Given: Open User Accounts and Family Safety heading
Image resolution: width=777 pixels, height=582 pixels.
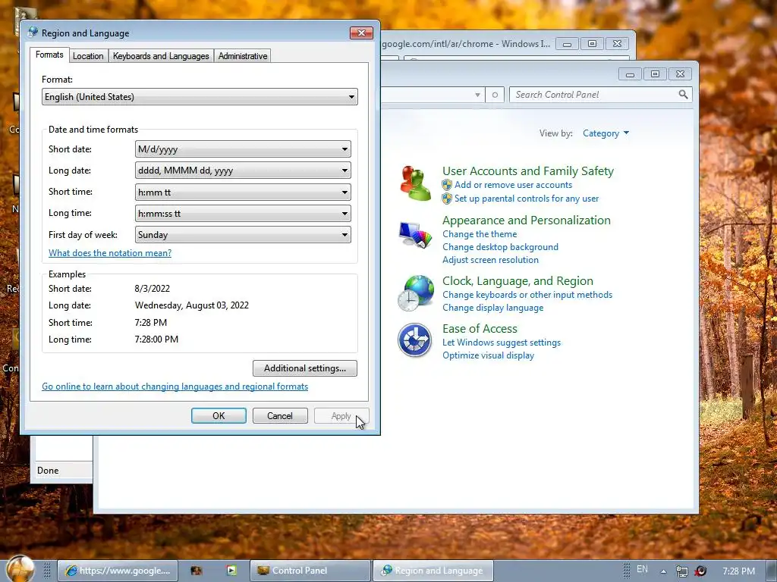Looking at the screenshot, I should (x=528, y=171).
